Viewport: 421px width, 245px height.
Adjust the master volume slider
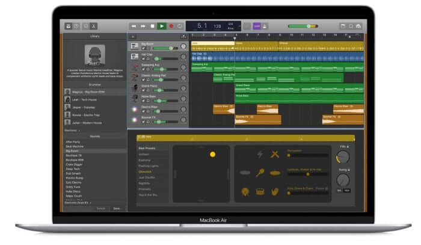click(x=303, y=26)
